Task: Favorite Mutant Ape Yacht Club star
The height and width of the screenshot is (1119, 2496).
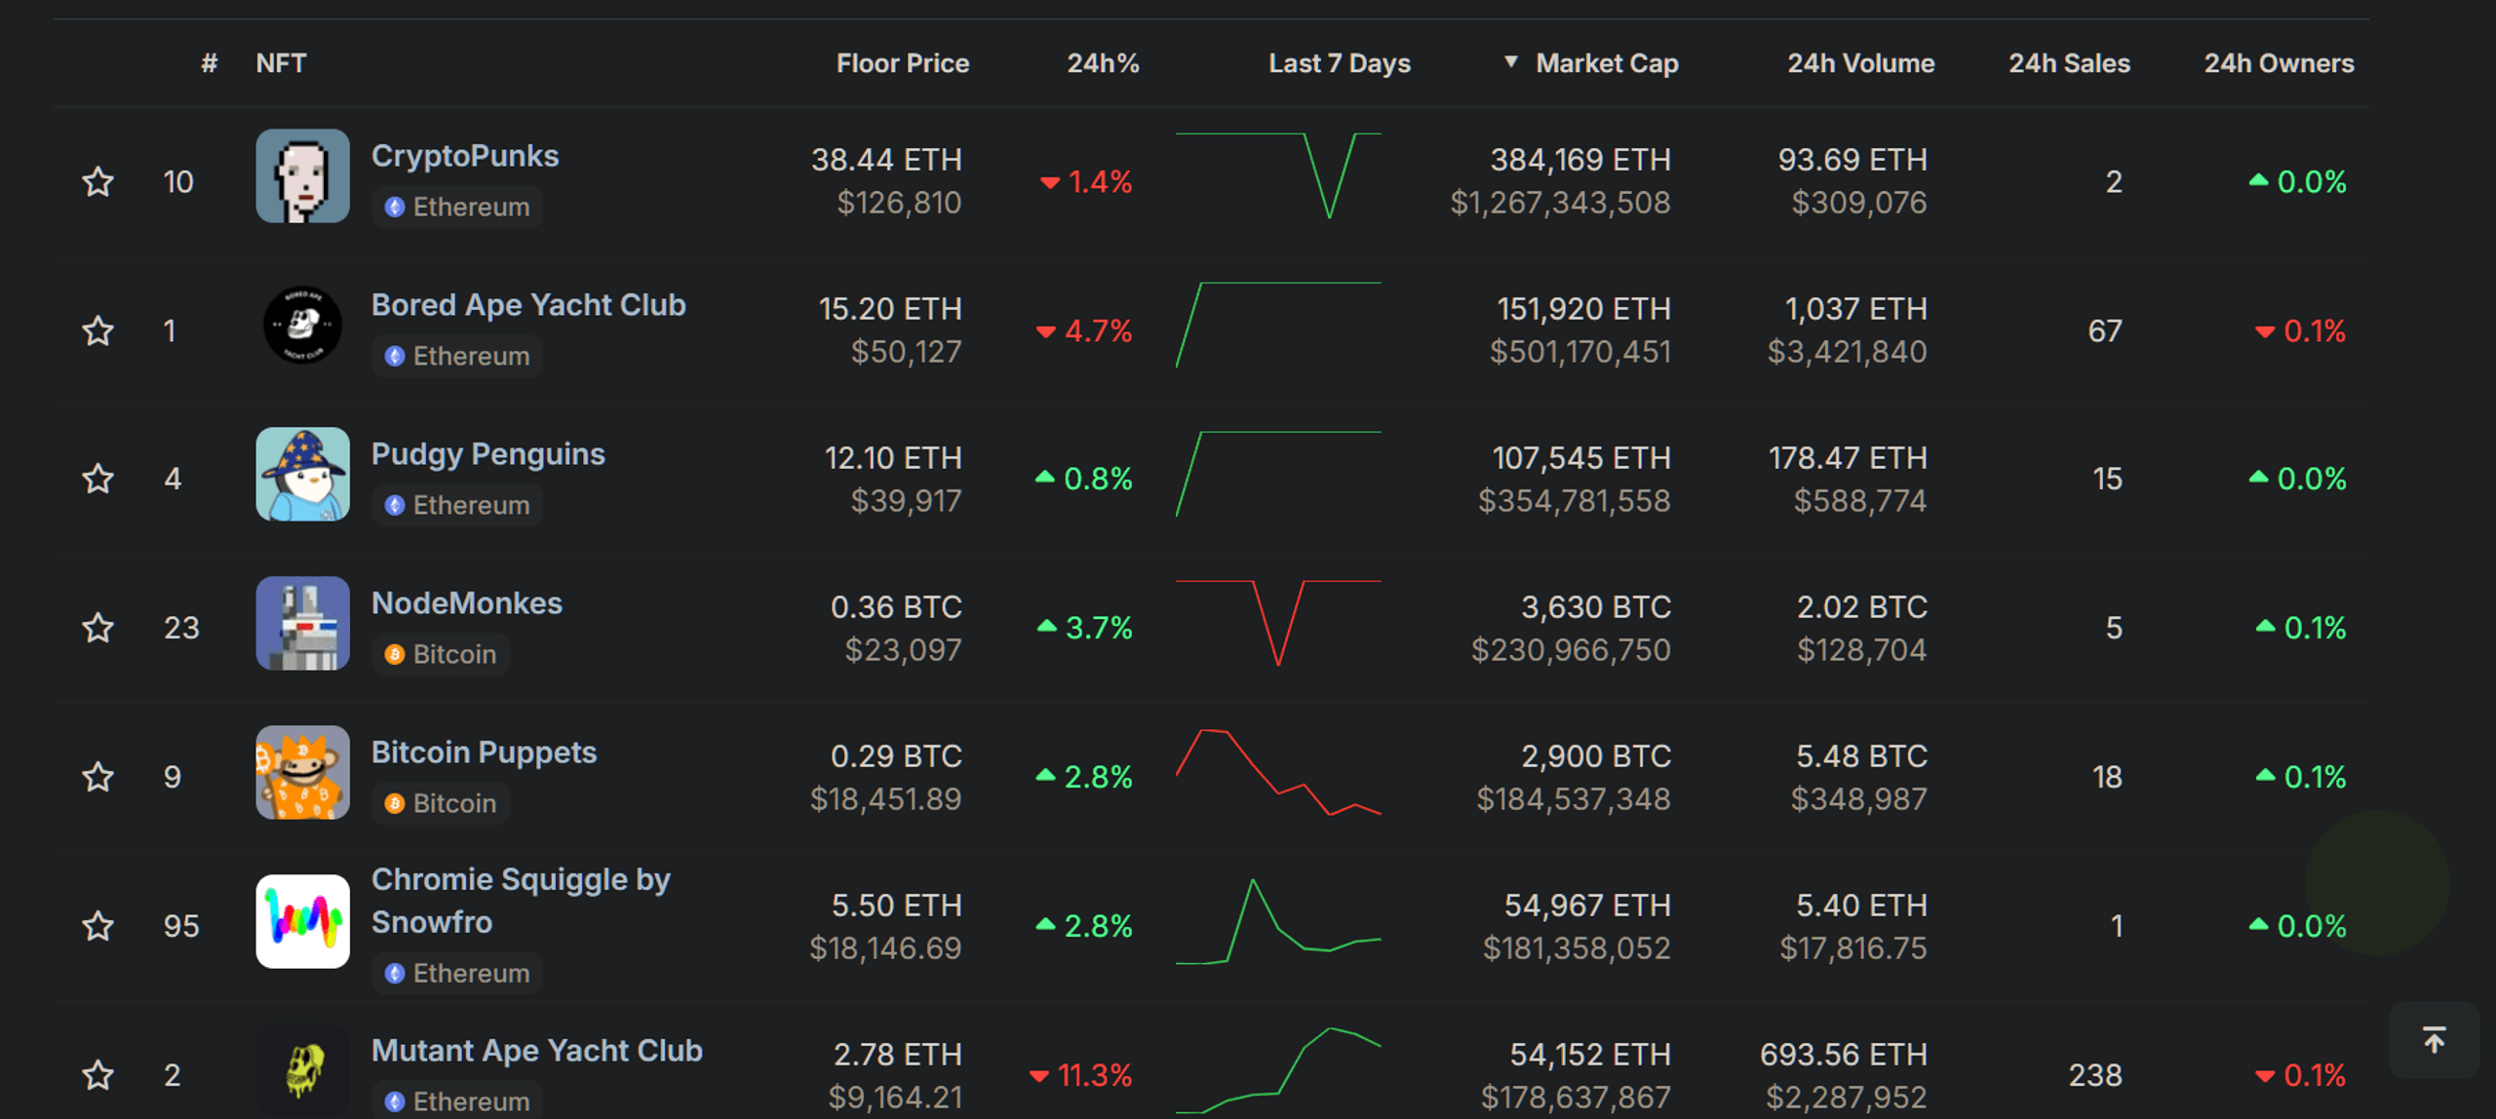Action: pos(97,1075)
